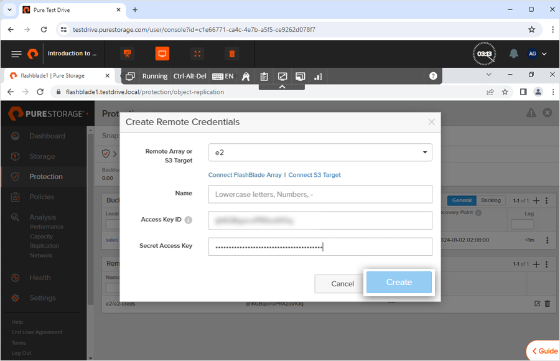Click the Create button in the dialog
The height and width of the screenshot is (361, 560).
click(399, 282)
